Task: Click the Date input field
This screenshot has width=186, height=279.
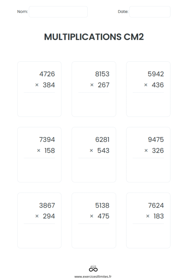Action: pos(150,12)
